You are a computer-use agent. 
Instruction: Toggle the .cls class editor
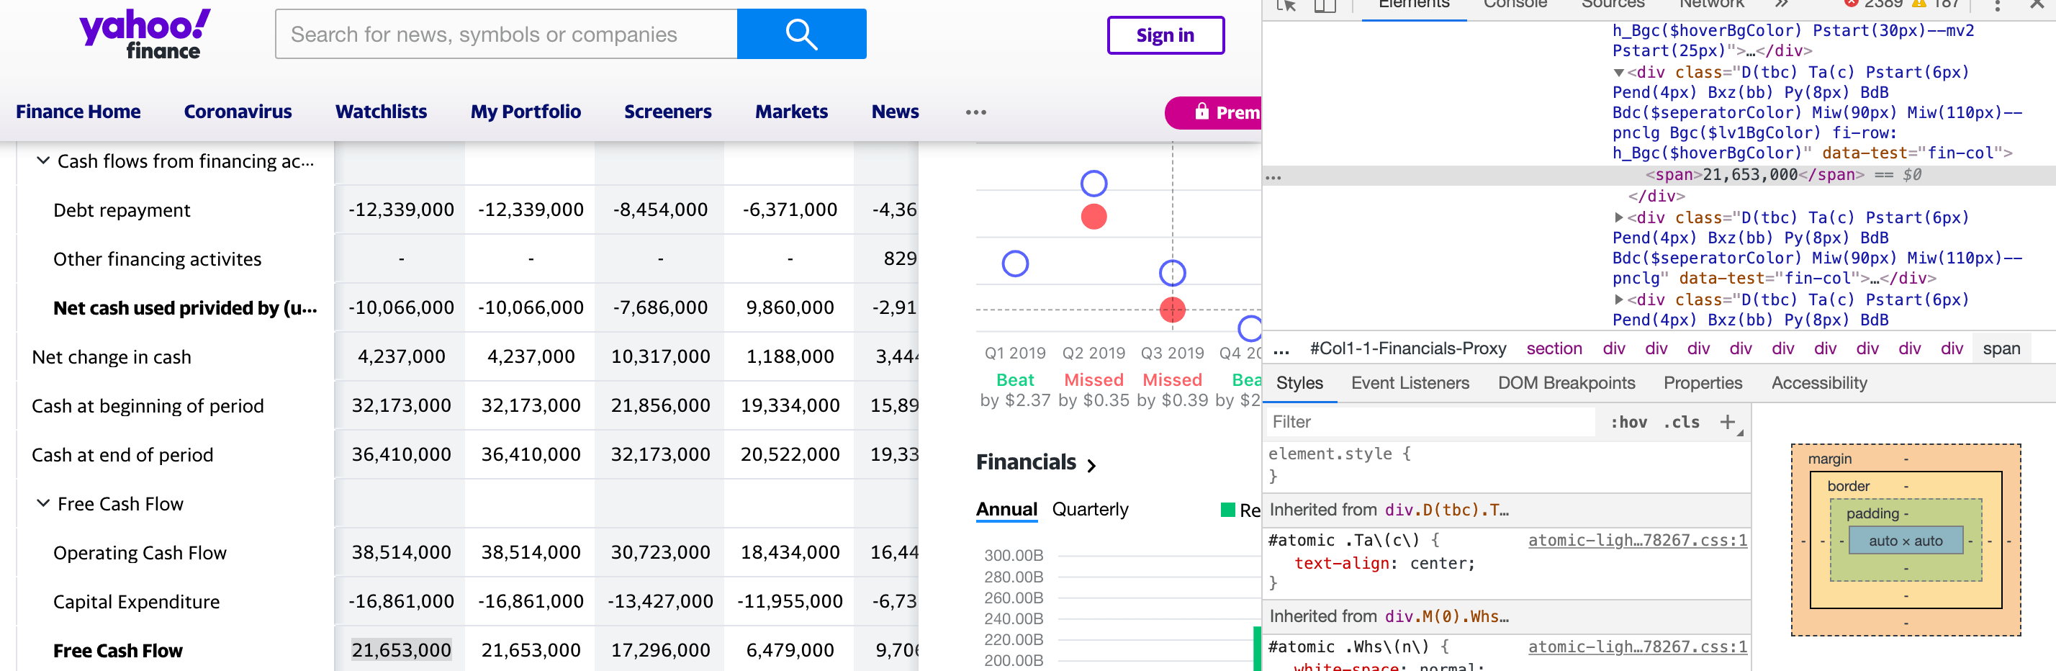click(1681, 422)
